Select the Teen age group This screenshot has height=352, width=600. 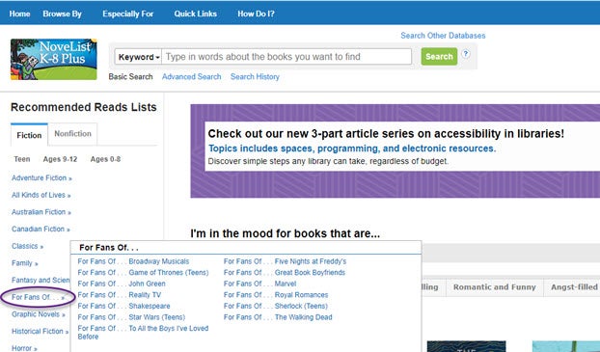(22, 159)
